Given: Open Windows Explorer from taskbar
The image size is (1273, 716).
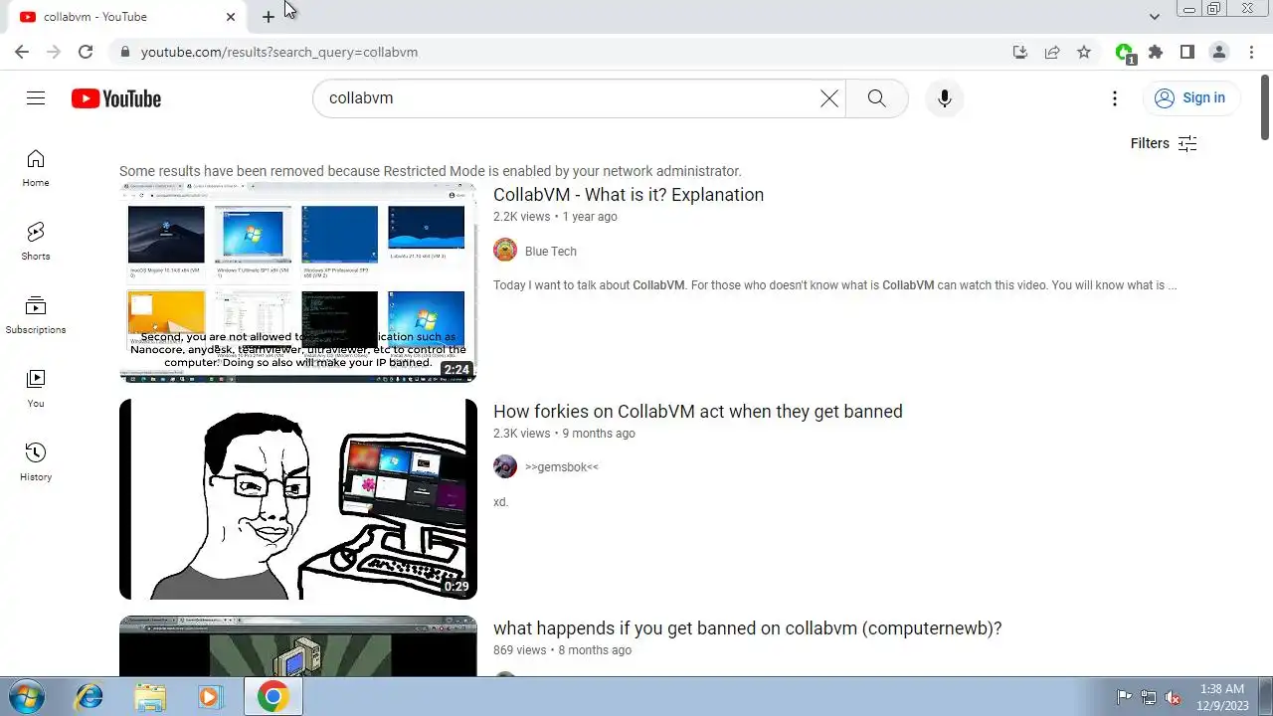Looking at the screenshot, I should (150, 697).
